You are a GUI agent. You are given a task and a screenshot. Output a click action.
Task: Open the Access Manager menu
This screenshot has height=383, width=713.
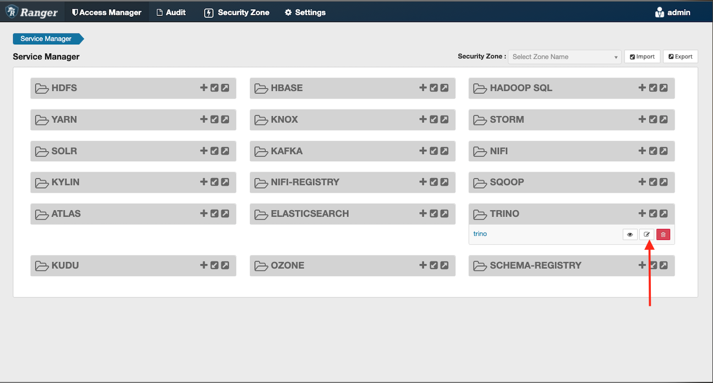[107, 12]
